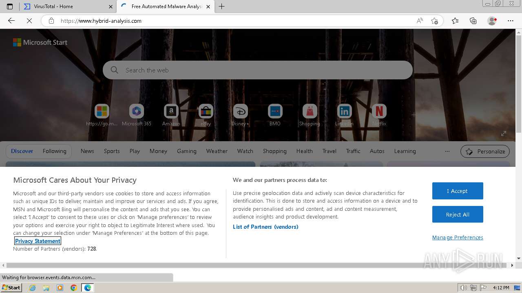Open the Amazon quick link tile
Image resolution: width=522 pixels, height=293 pixels.
pyautogui.click(x=171, y=115)
